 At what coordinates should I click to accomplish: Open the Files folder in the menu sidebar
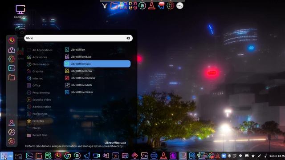pyautogui.click(x=12, y=77)
